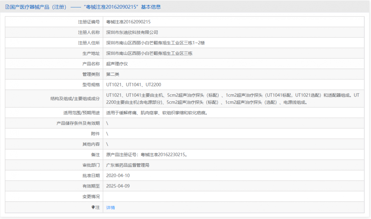The height and width of the screenshot is (219, 371).
Task: Click remark 原产品注册证号：粤械注准20162230215
Action: pyautogui.click(x=147, y=155)
